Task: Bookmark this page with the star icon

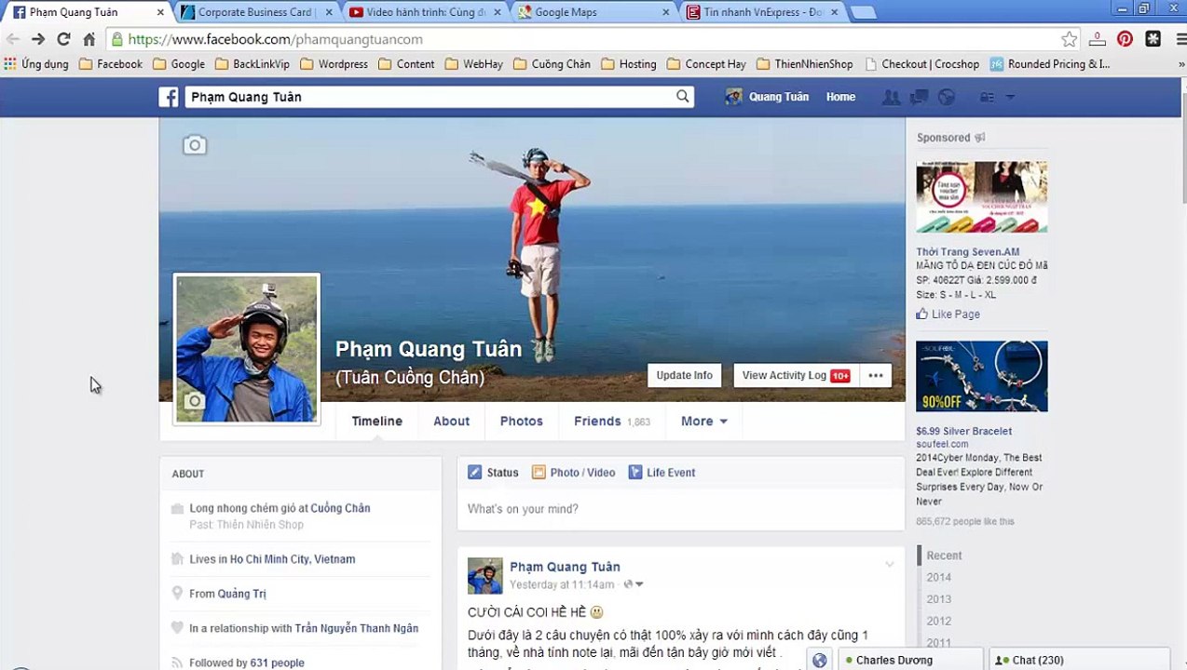Action: (1069, 39)
